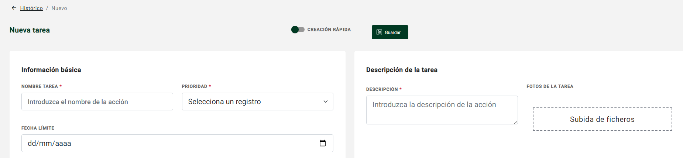The width and height of the screenshot is (683, 158).
Task: Click the Nueva tarea heading
Action: pos(30,30)
